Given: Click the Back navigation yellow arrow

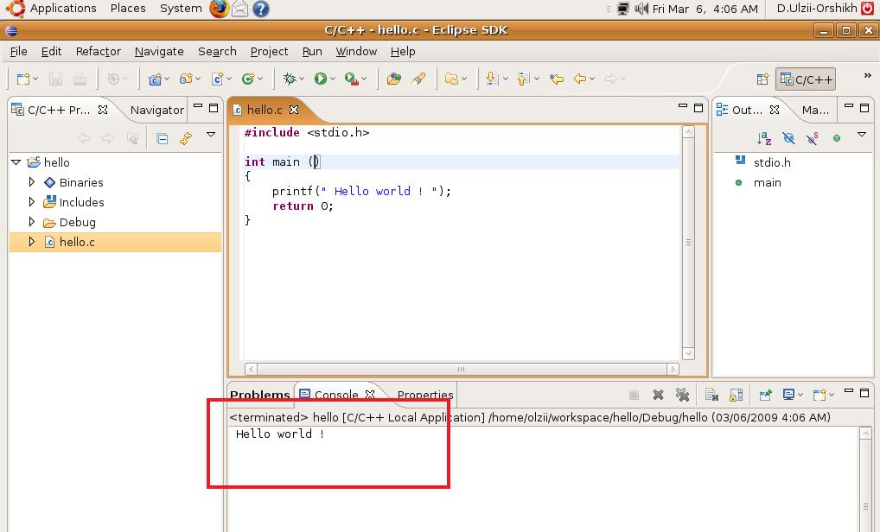Looking at the screenshot, I should coord(580,79).
